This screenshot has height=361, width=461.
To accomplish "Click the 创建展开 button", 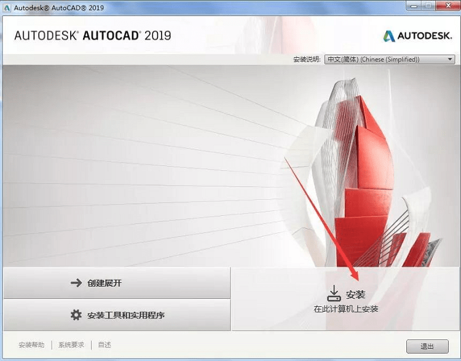I will (x=117, y=283).
